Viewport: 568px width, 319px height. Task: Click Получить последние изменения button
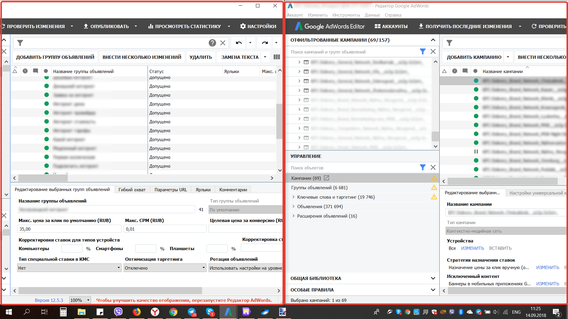tap(465, 26)
